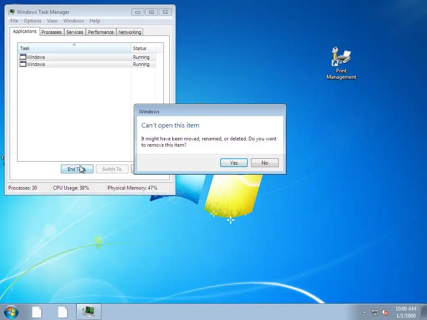This screenshot has height=320, width=427.
Task: Click No in the Can't open dialog
Action: [265, 163]
